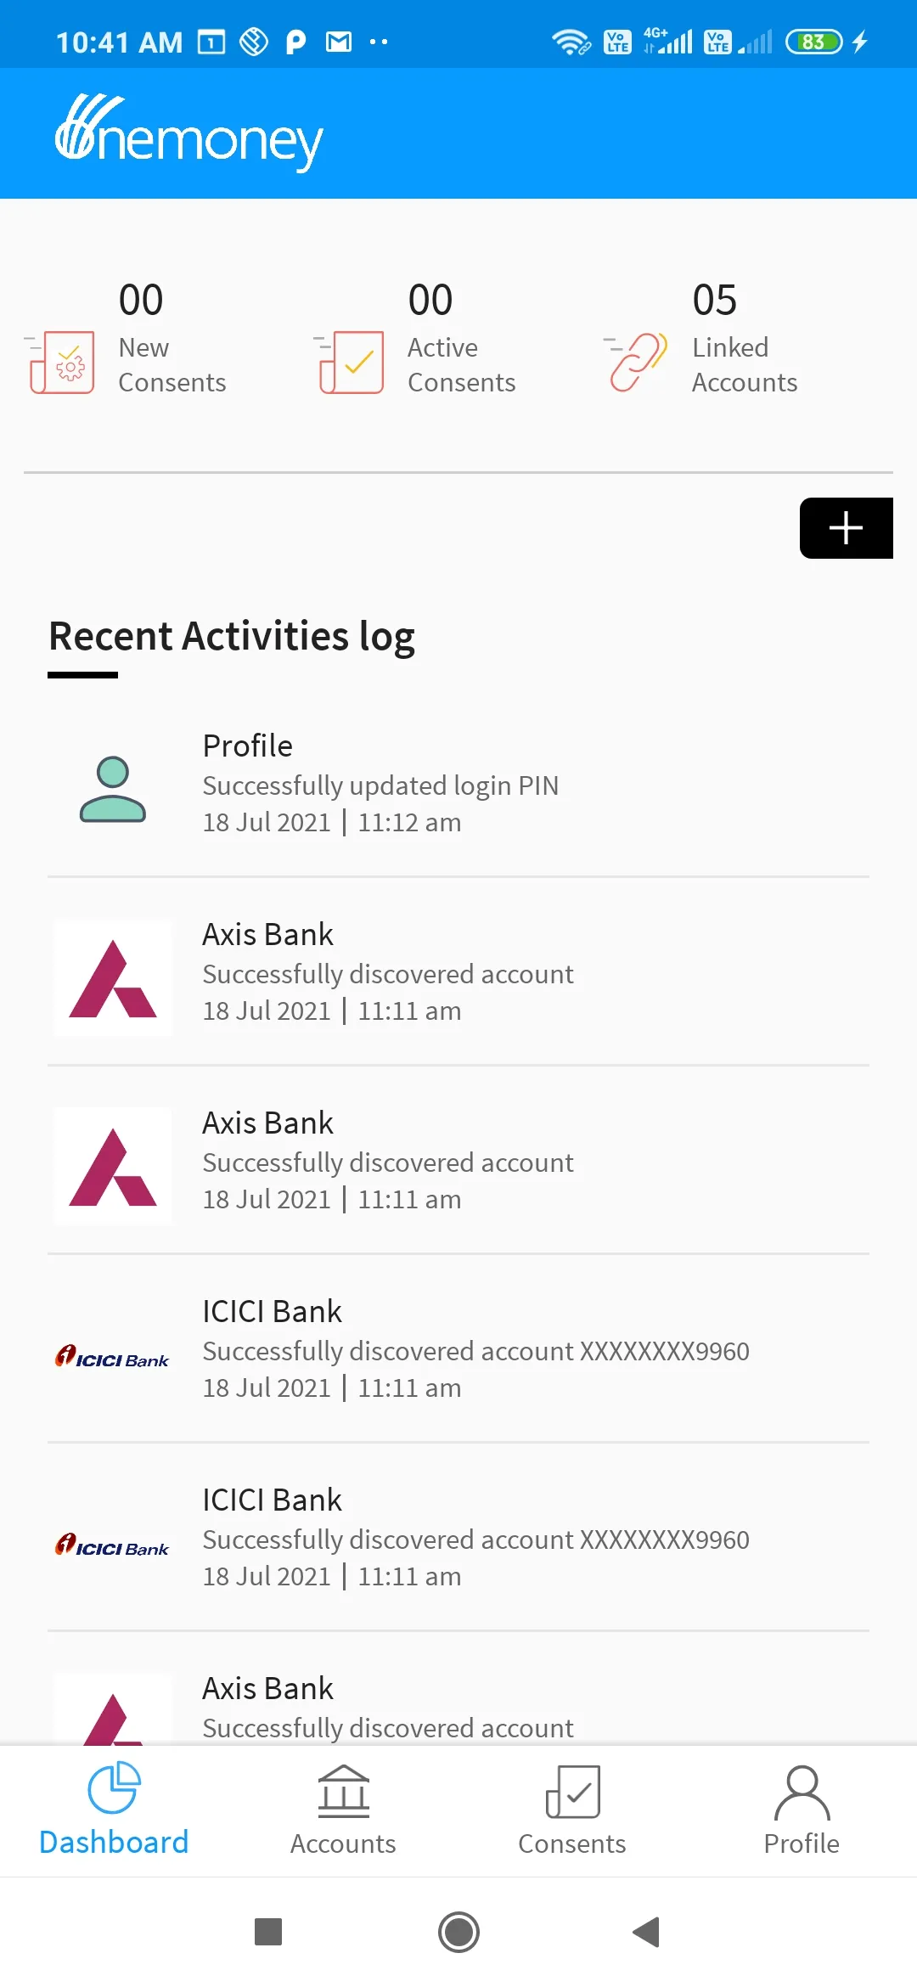Tap the Android recent apps square button

click(x=268, y=1932)
